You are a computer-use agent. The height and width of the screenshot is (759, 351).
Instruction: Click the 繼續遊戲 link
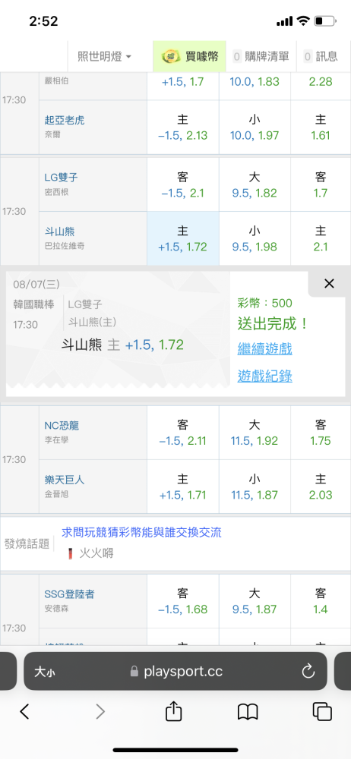coord(264,348)
